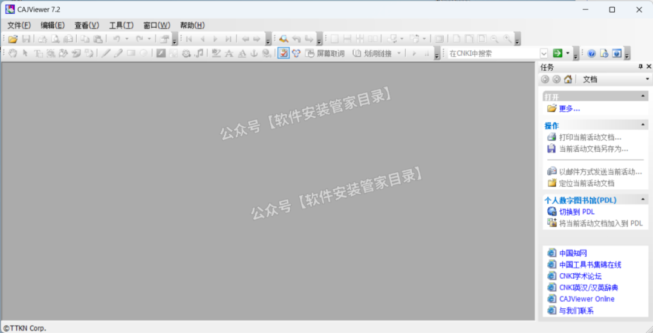Click the Redo arrow icon
Image resolution: width=653 pixels, height=333 pixels.
(139, 39)
